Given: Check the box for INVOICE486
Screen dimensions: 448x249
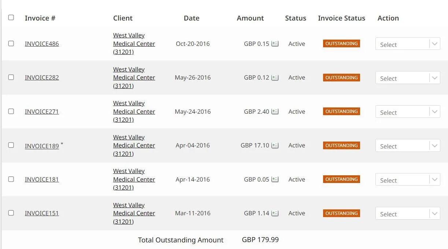Looking at the screenshot, I should [11, 43].
